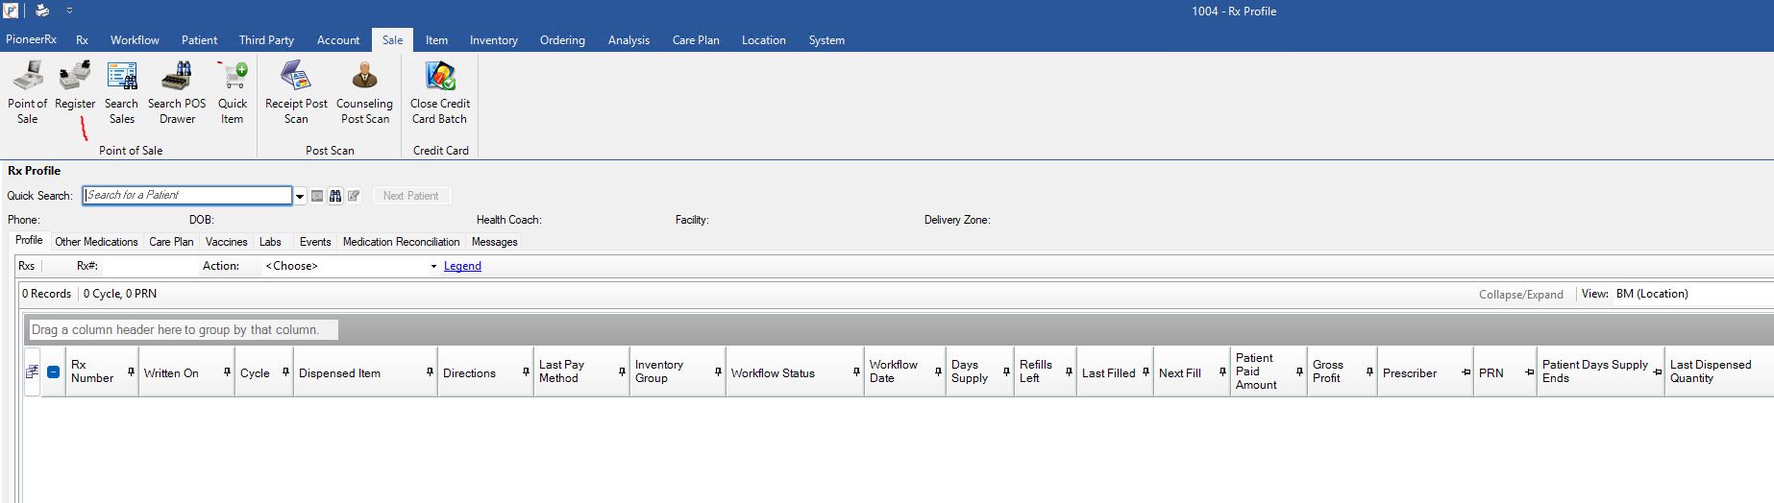Image resolution: width=1774 pixels, height=503 pixels.
Task: Click the Next Patient button
Action: point(410,196)
